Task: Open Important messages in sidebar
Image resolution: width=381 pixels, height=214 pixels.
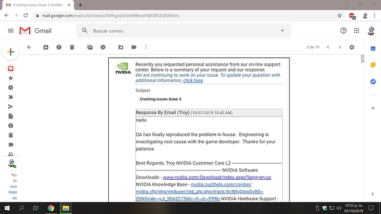Action: pos(10,97)
